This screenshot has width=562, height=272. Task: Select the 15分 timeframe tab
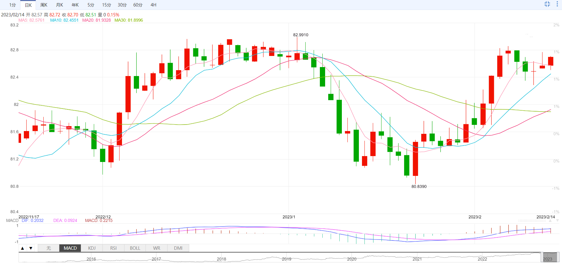click(107, 5)
